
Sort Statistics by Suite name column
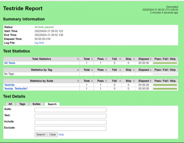[x=78, y=81]
